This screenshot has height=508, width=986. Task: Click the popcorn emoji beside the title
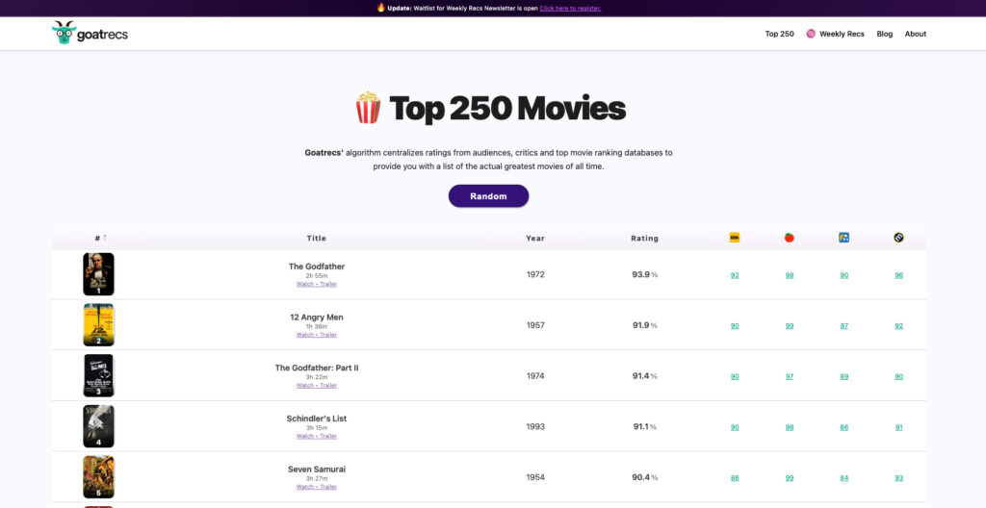click(x=368, y=108)
